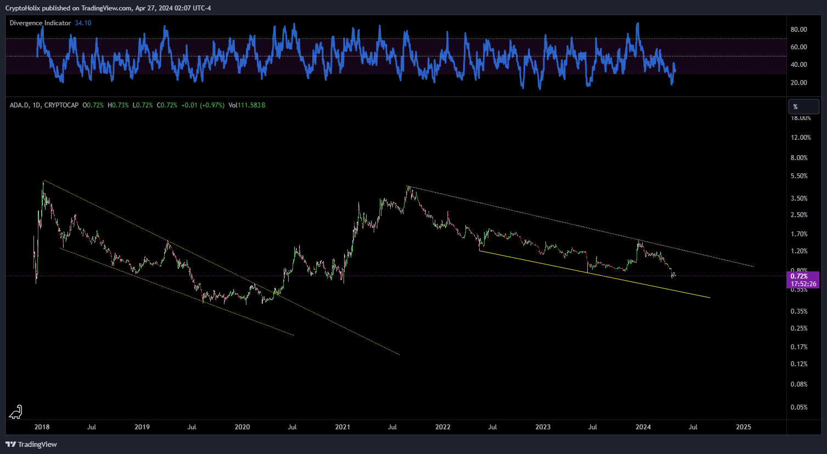Click the Apr 27, 2024 publish date

(x=154, y=8)
